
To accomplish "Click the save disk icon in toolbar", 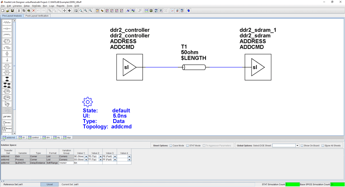I will pos(12,10).
